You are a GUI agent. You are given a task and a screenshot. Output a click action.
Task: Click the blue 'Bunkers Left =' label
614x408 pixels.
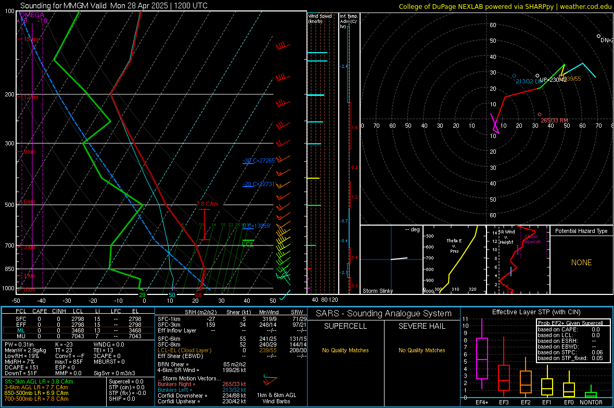point(175,390)
